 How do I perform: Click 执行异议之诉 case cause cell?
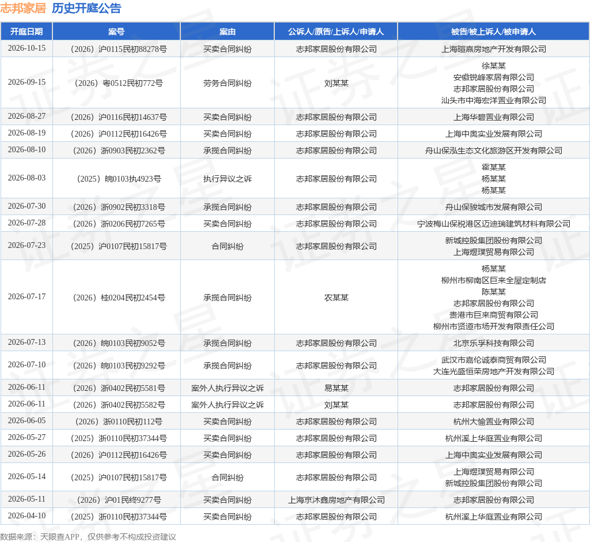click(227, 179)
